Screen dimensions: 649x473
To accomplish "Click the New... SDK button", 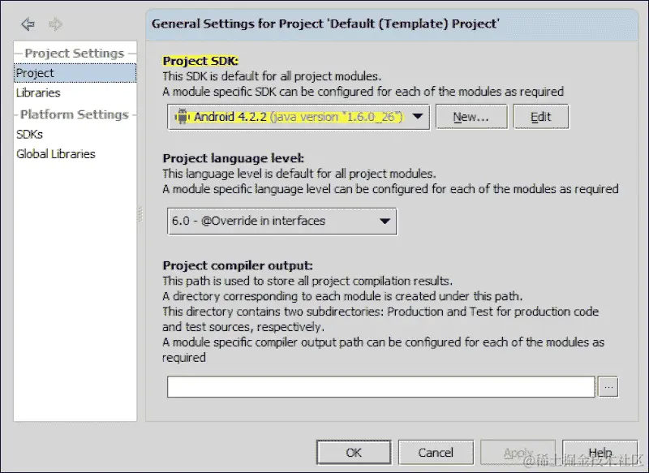I will click(471, 117).
